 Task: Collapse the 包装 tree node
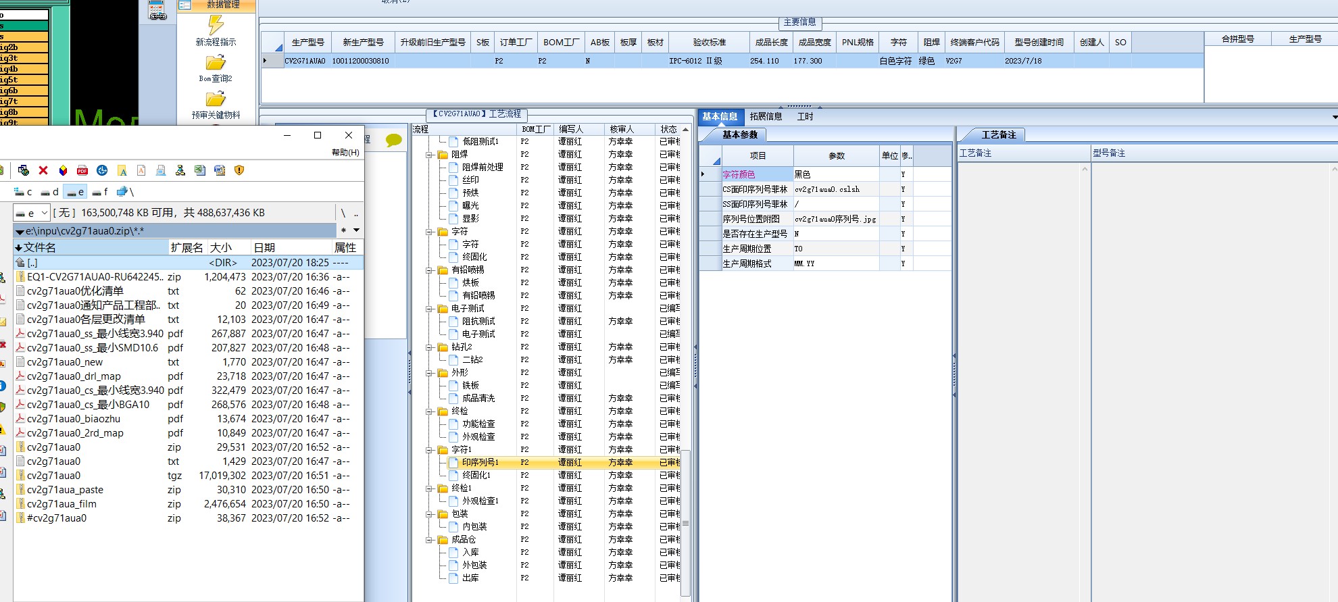(429, 514)
